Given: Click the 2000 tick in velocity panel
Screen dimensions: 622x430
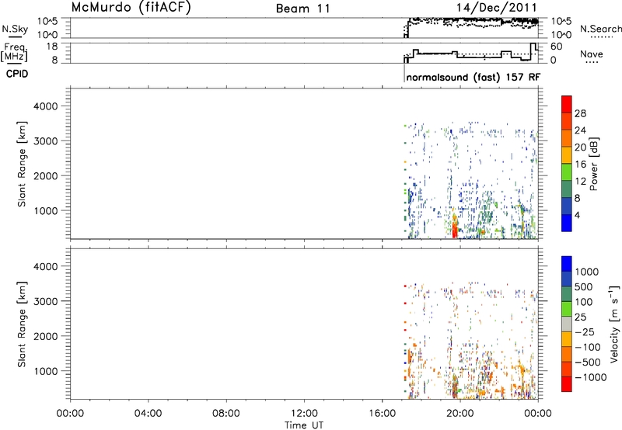Looking at the screenshot, I should point(46,336).
